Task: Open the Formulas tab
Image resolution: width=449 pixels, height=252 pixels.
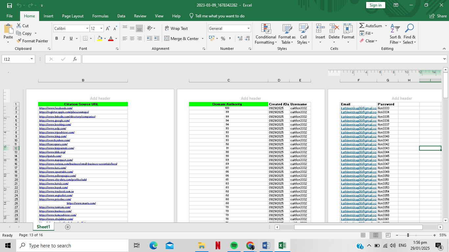Action: [x=100, y=16]
